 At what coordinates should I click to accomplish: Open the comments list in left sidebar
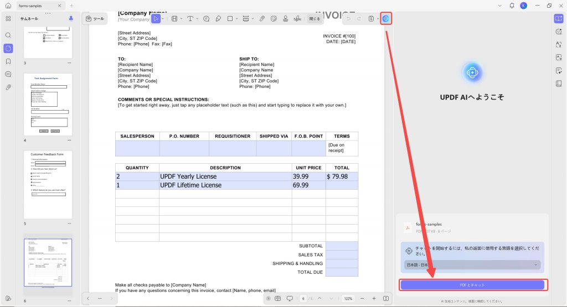tap(8, 74)
